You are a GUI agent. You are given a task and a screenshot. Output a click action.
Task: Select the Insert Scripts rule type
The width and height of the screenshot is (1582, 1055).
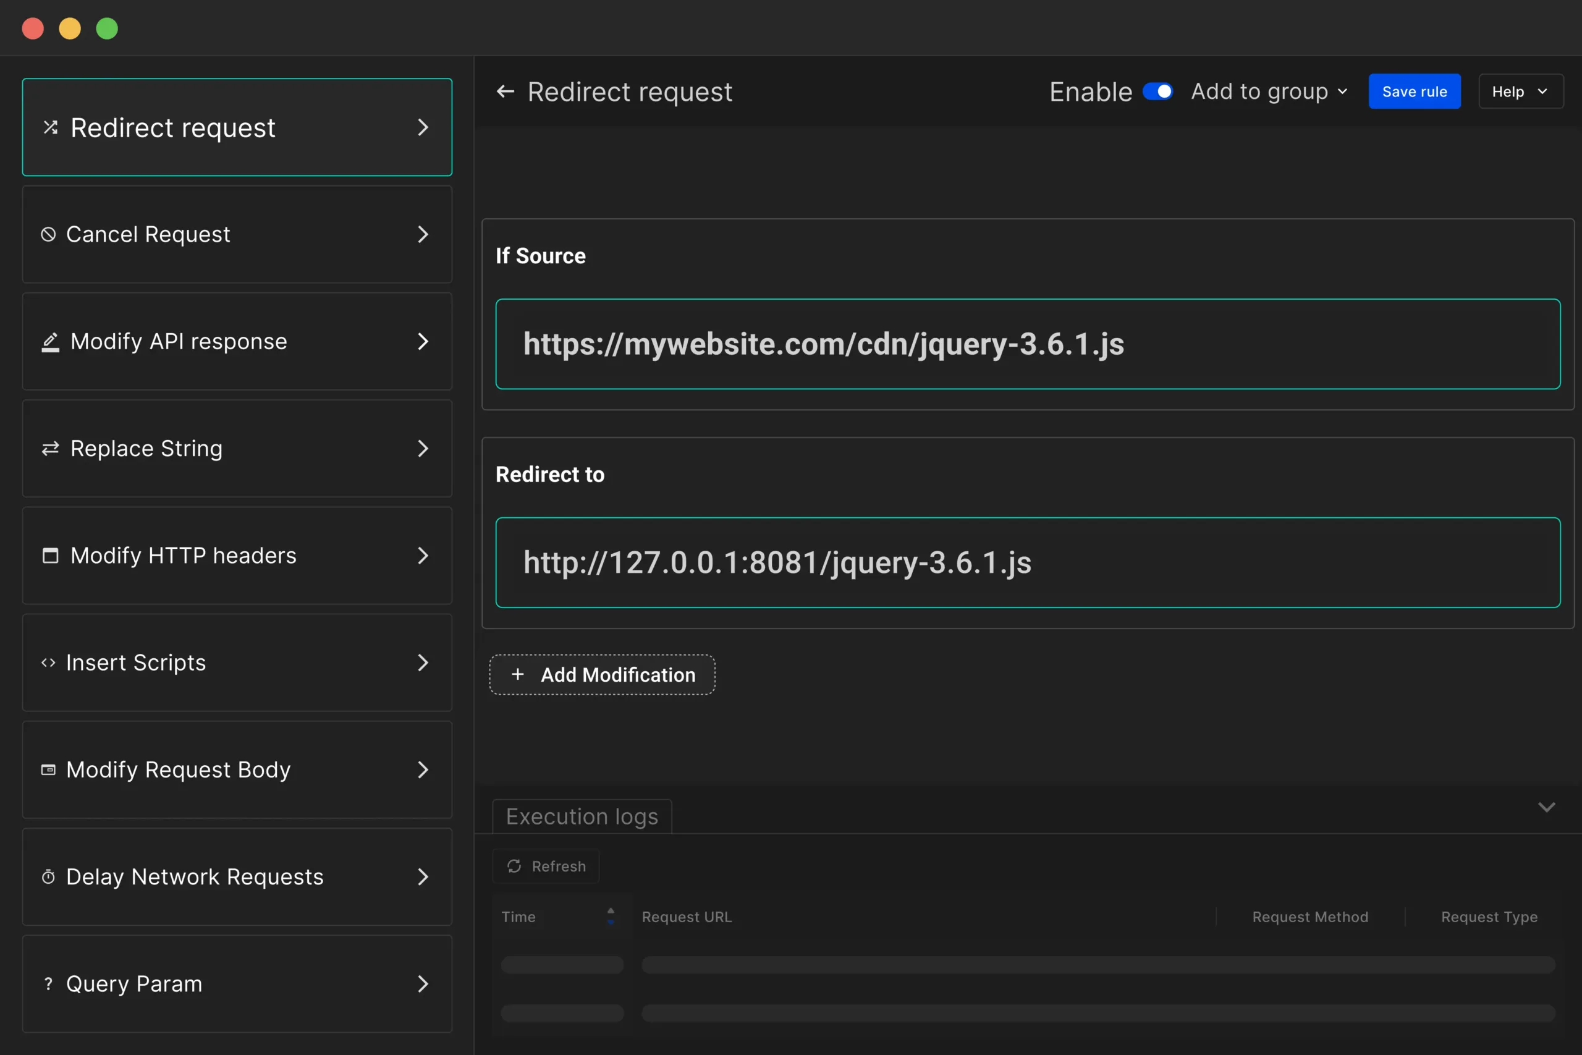tap(237, 663)
